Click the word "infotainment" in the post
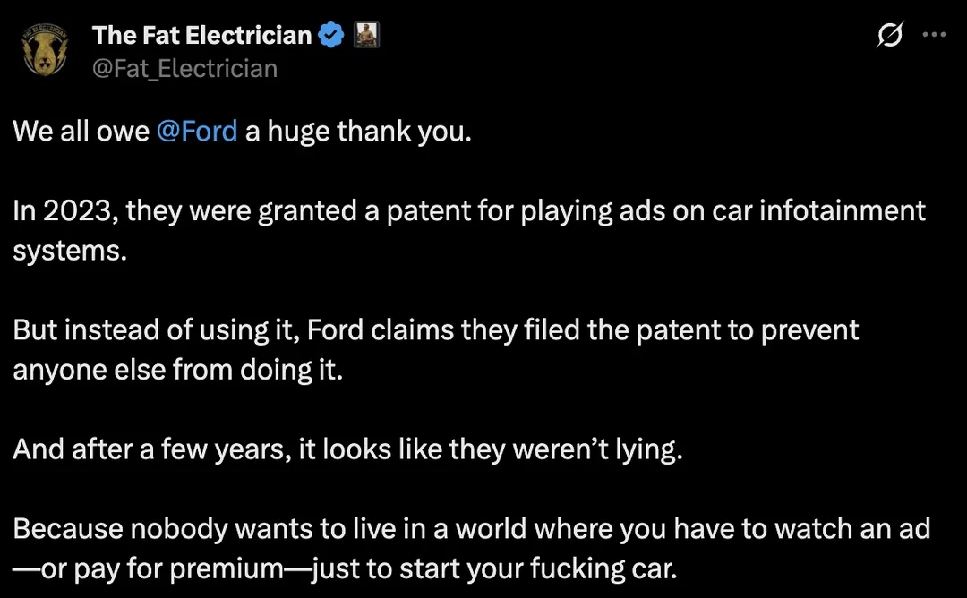This screenshot has width=967, height=598. pyautogui.click(x=843, y=211)
